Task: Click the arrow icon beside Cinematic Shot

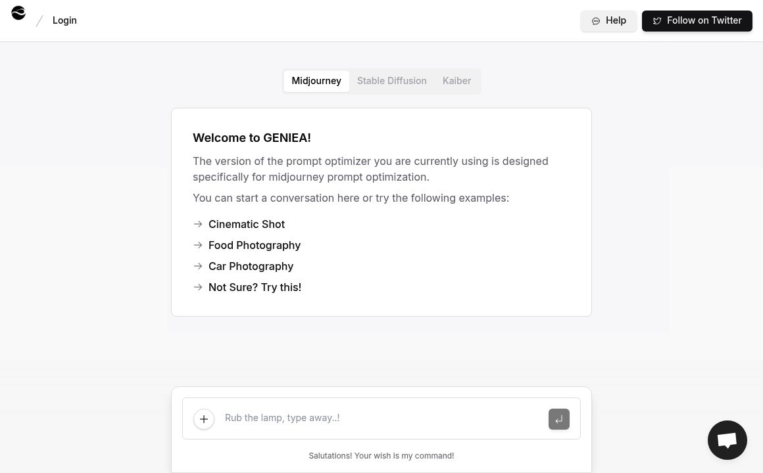Action: pos(198,224)
